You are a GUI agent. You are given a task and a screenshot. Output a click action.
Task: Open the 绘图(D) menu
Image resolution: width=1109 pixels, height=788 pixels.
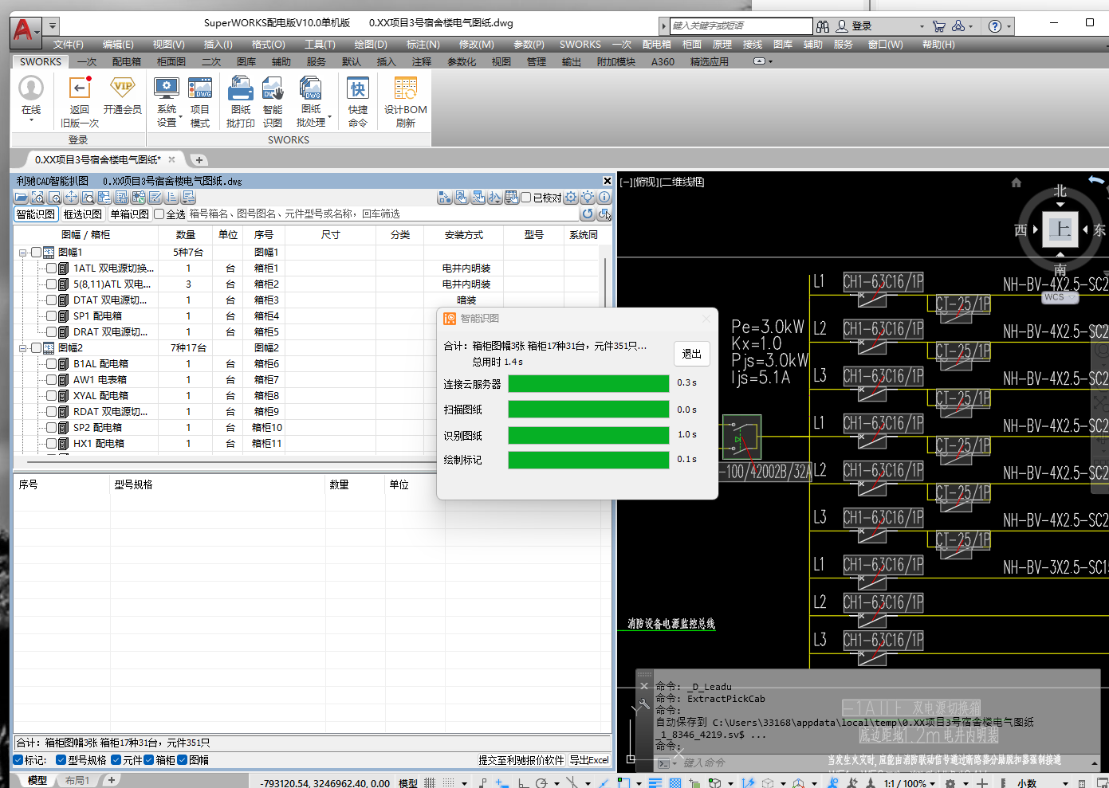[371, 45]
